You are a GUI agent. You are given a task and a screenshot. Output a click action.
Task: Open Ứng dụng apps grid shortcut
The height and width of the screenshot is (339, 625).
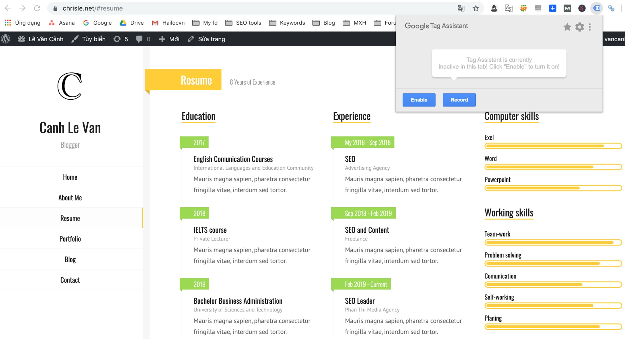point(22,23)
